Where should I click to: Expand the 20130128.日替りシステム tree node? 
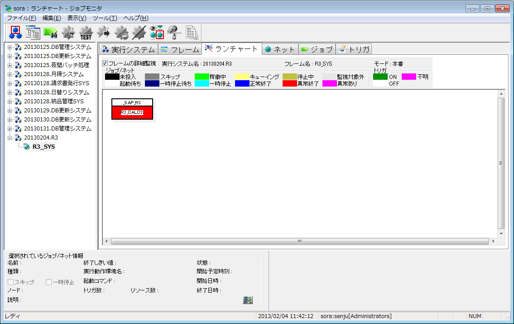pyautogui.click(x=10, y=92)
